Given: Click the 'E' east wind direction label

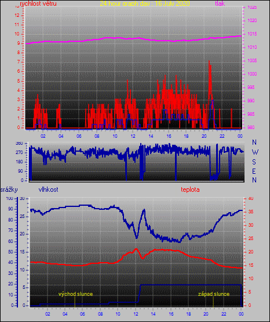Looking at the screenshot, I should click(x=254, y=171).
